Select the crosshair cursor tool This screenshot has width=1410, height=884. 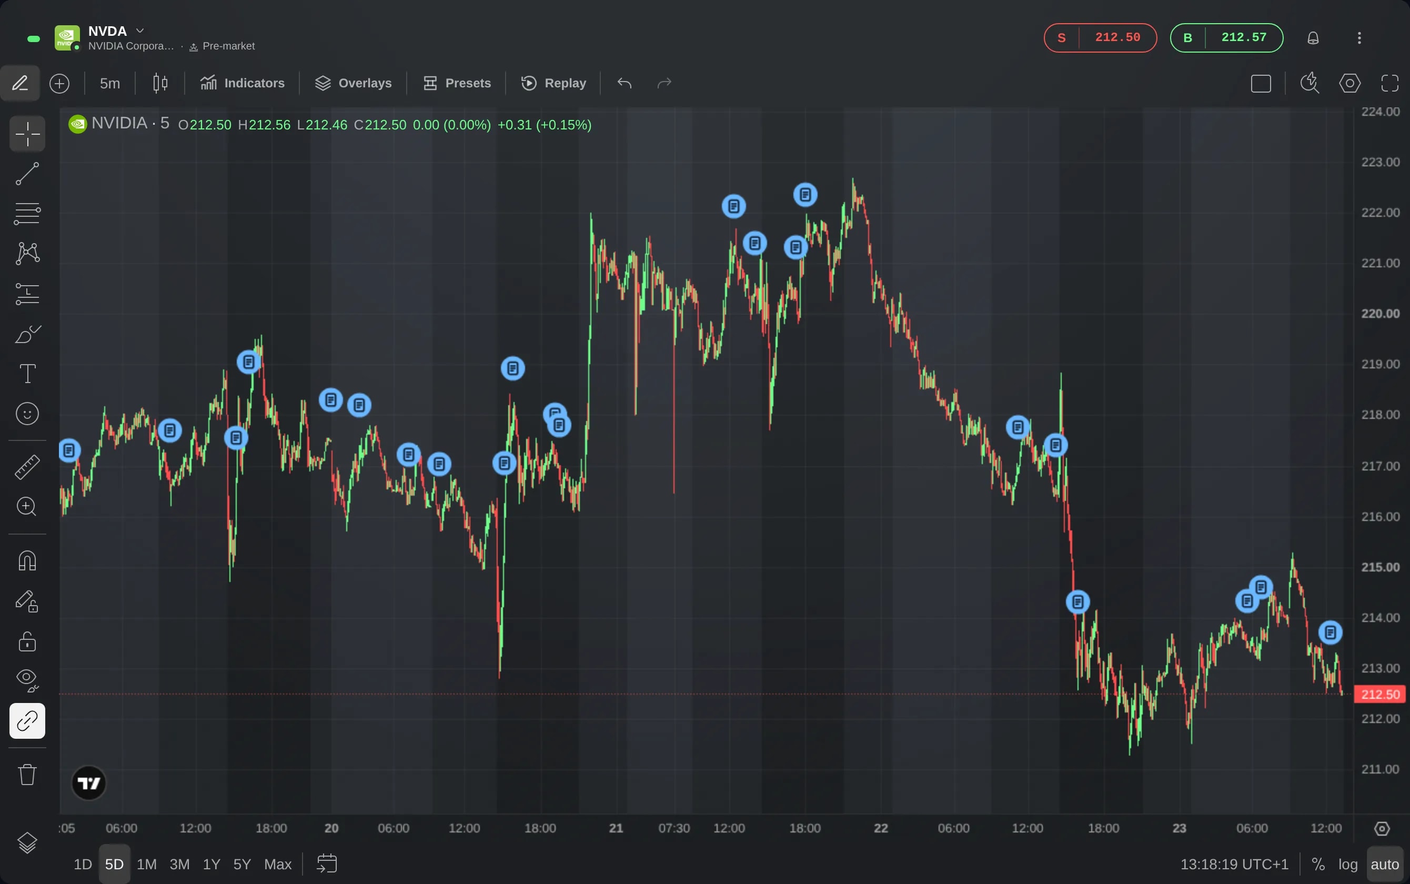tap(27, 134)
